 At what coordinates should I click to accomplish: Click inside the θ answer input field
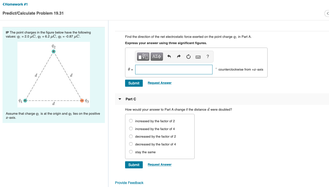174,69
